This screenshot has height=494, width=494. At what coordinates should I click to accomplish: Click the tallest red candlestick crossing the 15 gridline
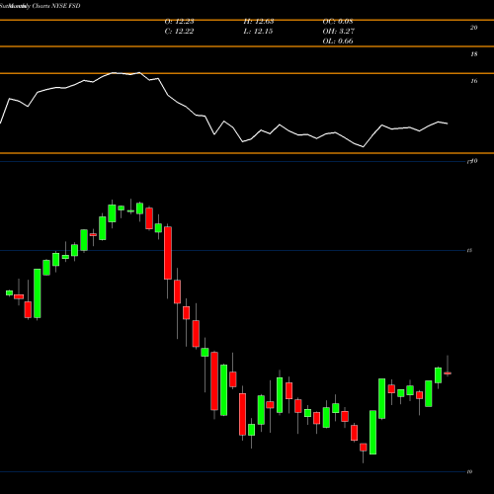168,253
